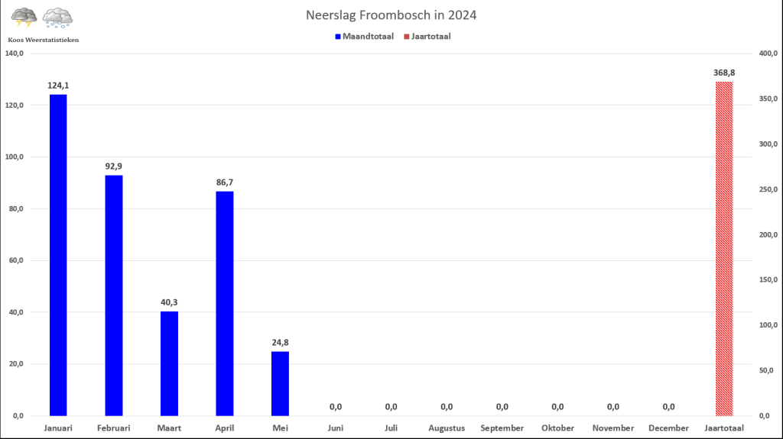
Task: Select the Mei bar
Action: 280,383
